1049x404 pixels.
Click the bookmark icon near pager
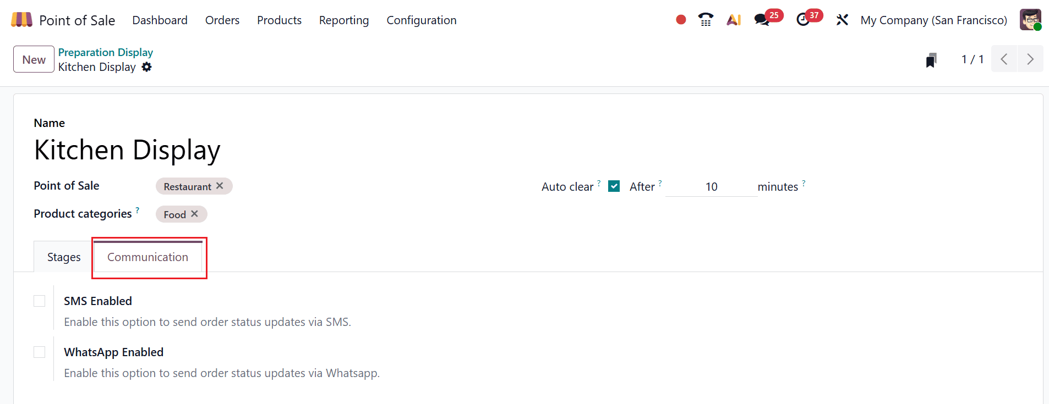[931, 59]
